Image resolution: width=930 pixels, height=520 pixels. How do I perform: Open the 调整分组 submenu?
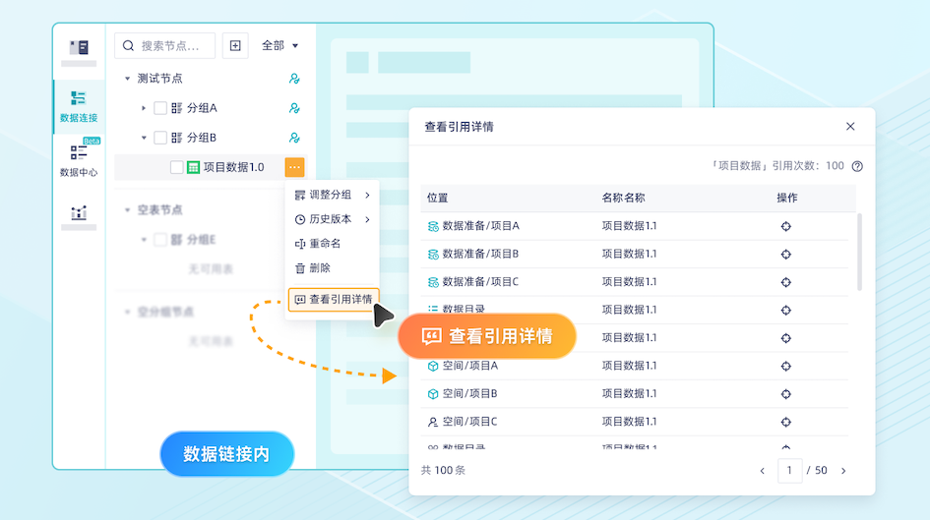click(x=333, y=195)
